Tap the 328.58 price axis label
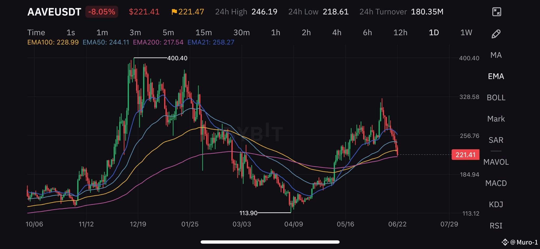This screenshot has width=540, height=249. pos(469,97)
